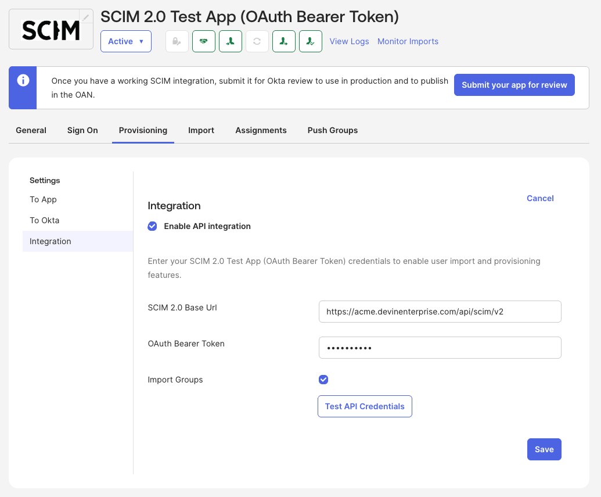The width and height of the screenshot is (601, 497).
Task: Focus the SCIM 2.0 Base Url field
Action: (x=440, y=311)
